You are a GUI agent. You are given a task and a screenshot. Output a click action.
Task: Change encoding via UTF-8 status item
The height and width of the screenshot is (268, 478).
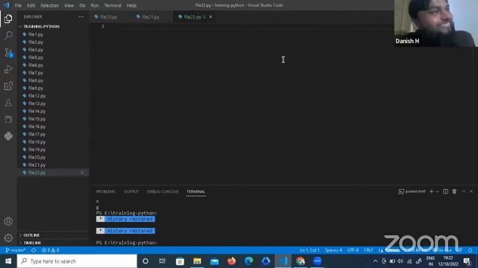(x=353, y=250)
